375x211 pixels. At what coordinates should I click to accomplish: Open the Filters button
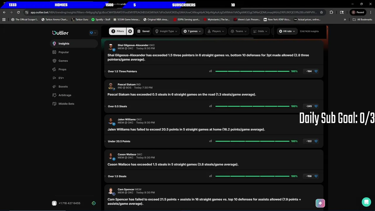pyautogui.click(x=118, y=31)
